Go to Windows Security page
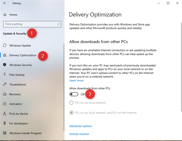This screenshot has height=141, width=182. point(21,65)
